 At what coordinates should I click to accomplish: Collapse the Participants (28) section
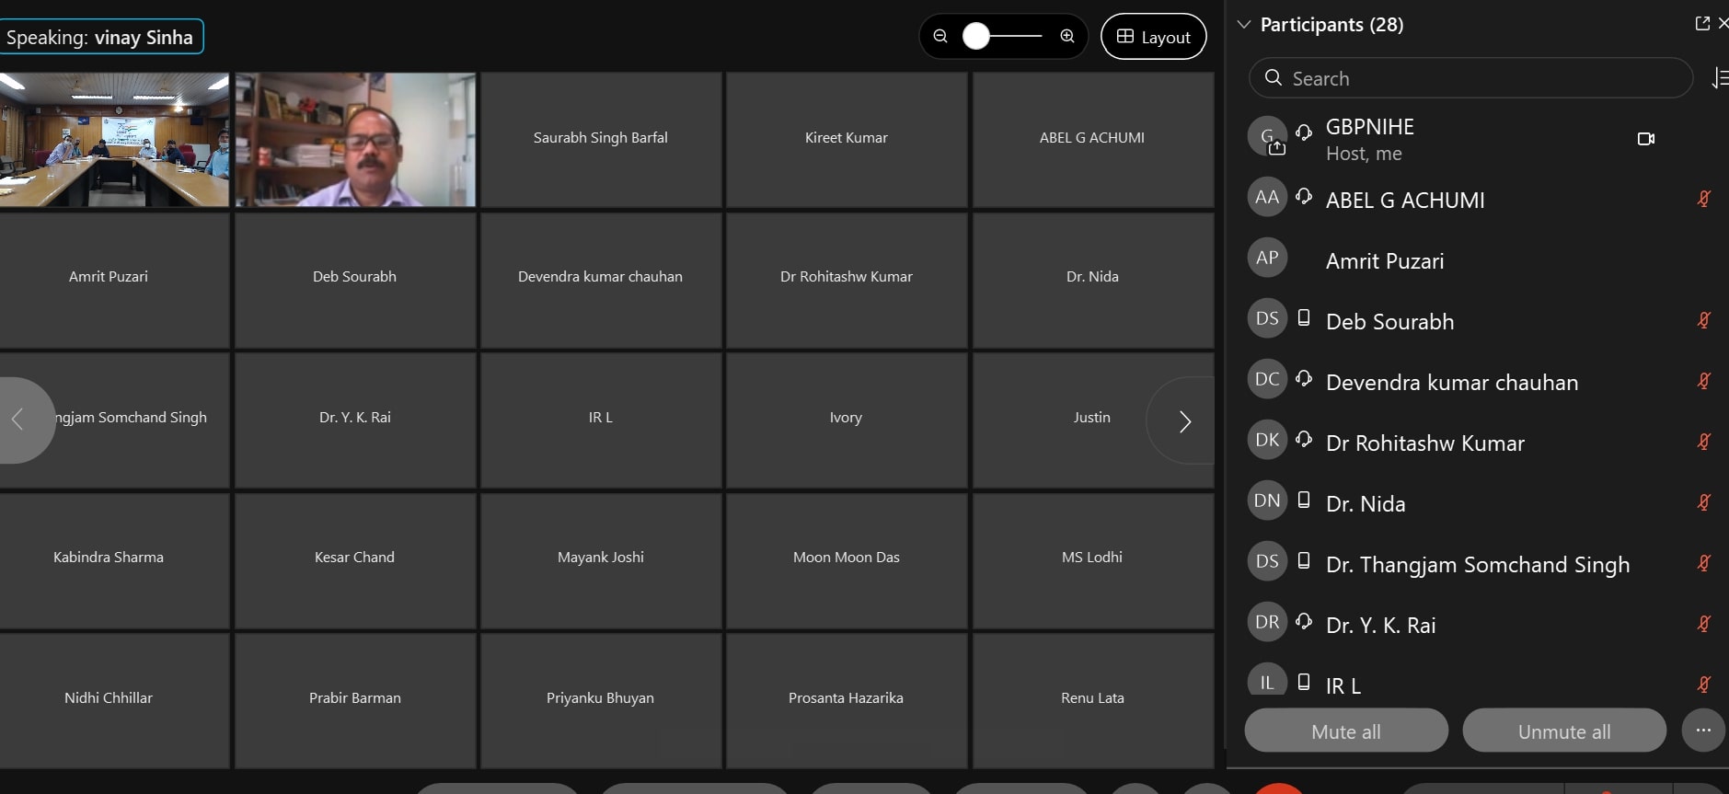point(1244,25)
